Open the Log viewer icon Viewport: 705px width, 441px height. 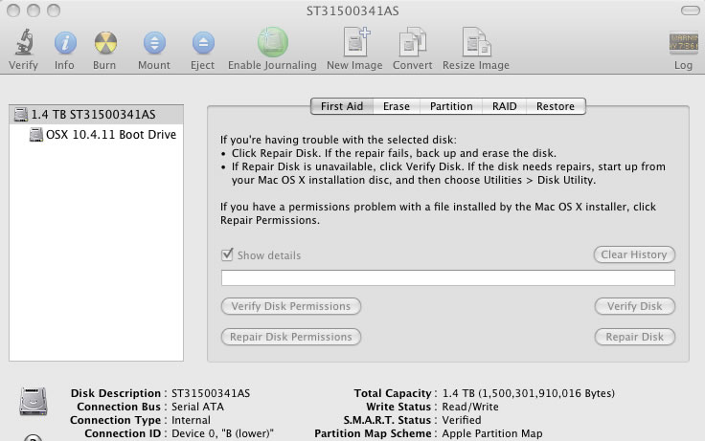(x=683, y=44)
